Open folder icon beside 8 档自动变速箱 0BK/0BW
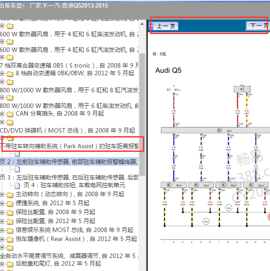The image size is (270, 271). 10,74
